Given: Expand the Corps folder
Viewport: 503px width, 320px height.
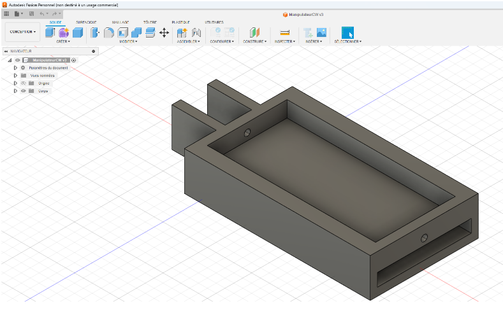Looking at the screenshot, I should pos(15,91).
